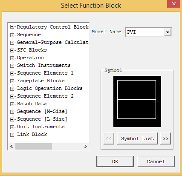Select the Operation category
The width and height of the screenshot is (182, 176).
click(x=30, y=58)
